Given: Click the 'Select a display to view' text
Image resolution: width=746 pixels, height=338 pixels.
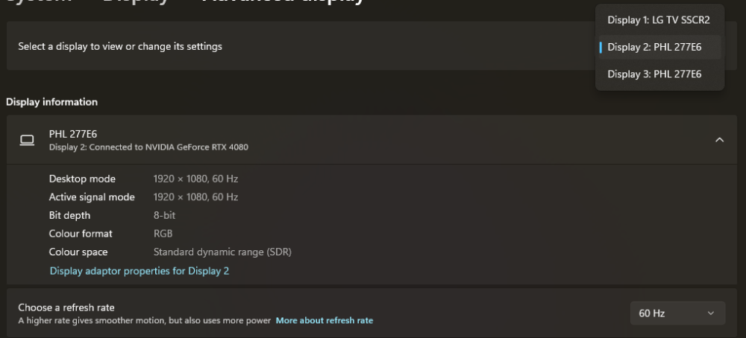Looking at the screenshot, I should tap(120, 46).
